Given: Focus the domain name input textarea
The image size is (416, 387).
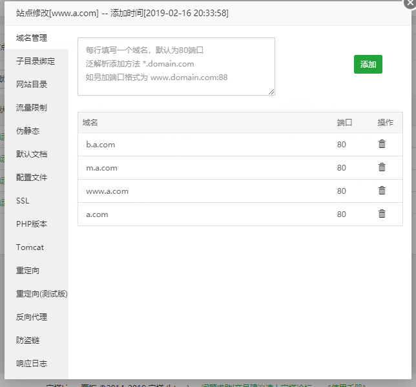Looking at the screenshot, I should tap(176, 67).
